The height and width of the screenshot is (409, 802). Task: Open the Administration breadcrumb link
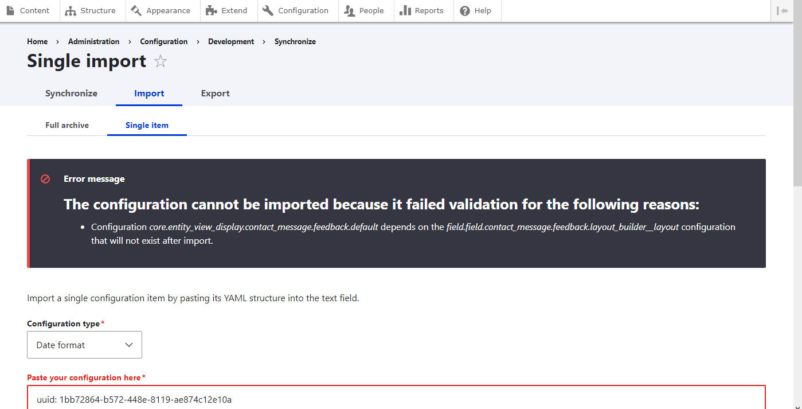coord(93,41)
